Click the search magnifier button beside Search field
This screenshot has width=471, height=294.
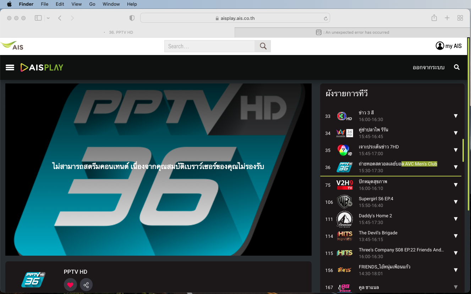click(x=263, y=46)
